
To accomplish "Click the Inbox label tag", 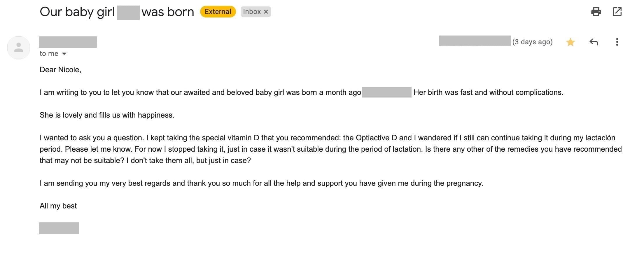I will click(x=252, y=12).
